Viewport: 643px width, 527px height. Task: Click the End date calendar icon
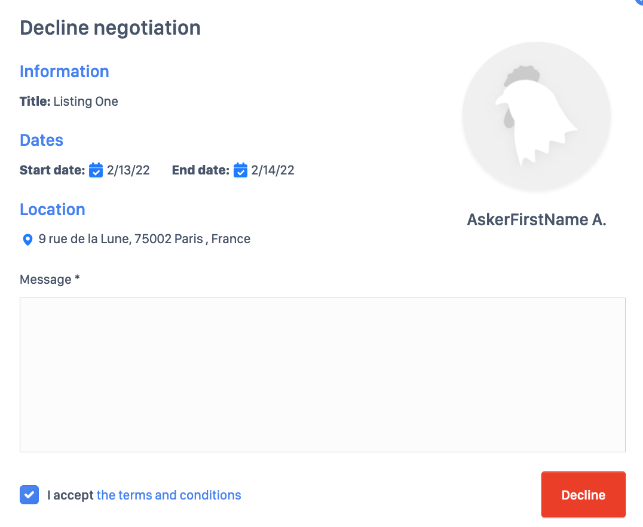pos(240,170)
